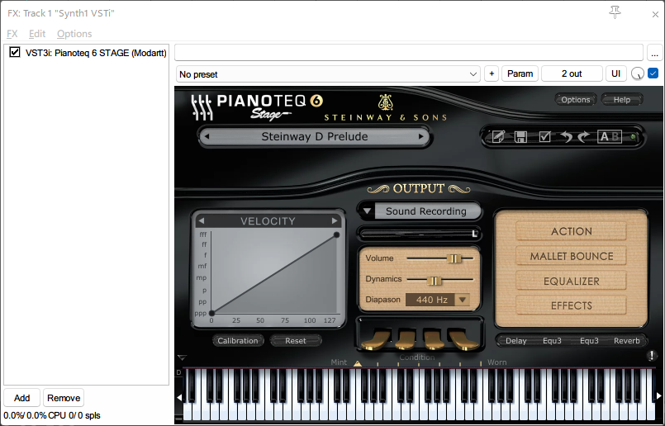Click the save preset floppy icon

tap(520, 137)
